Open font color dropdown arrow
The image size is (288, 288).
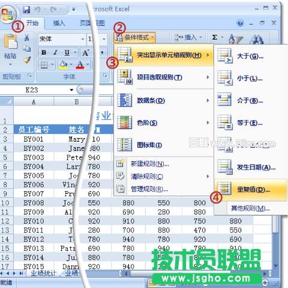88,65
